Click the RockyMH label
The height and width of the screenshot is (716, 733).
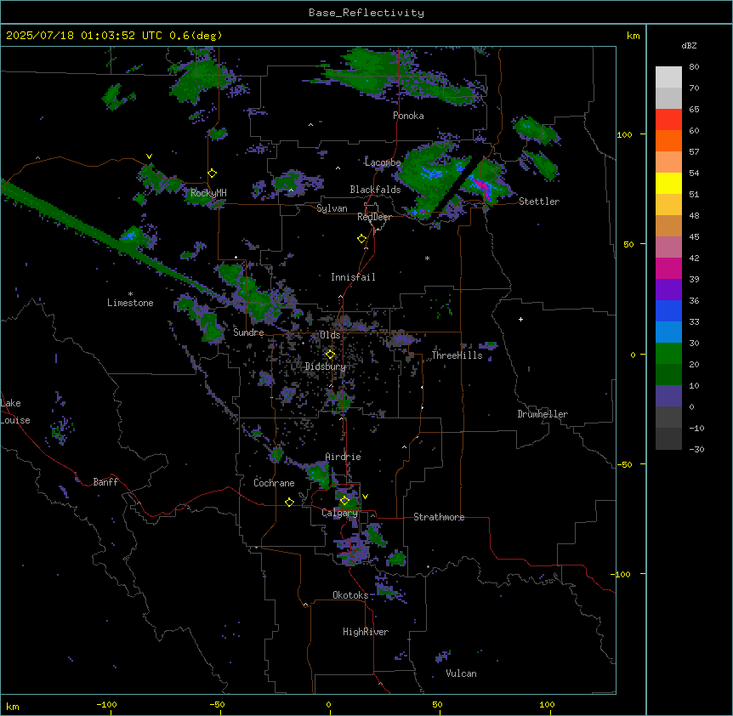pyautogui.click(x=208, y=193)
